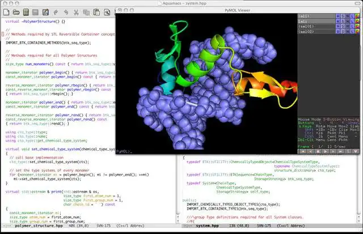The height and width of the screenshot is (234, 363).
Task: Cut selection with the scissors icon
Action: pos(76,12)
